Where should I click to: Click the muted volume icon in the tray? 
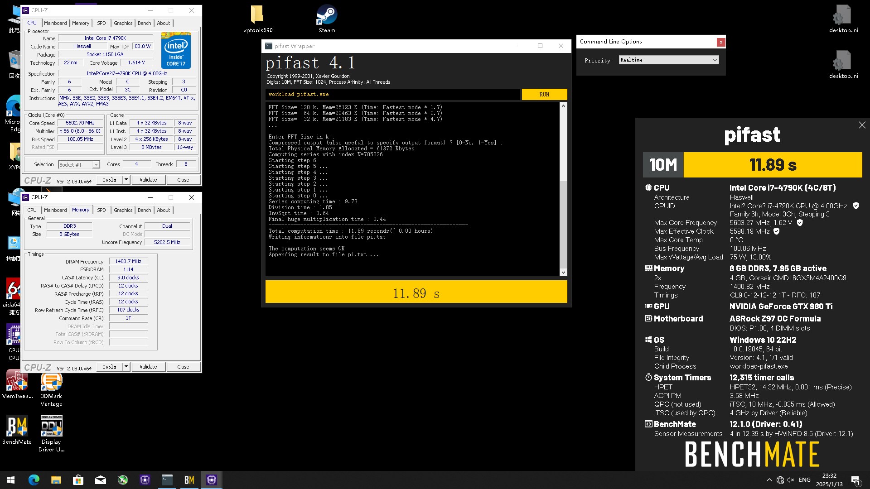[x=791, y=480]
